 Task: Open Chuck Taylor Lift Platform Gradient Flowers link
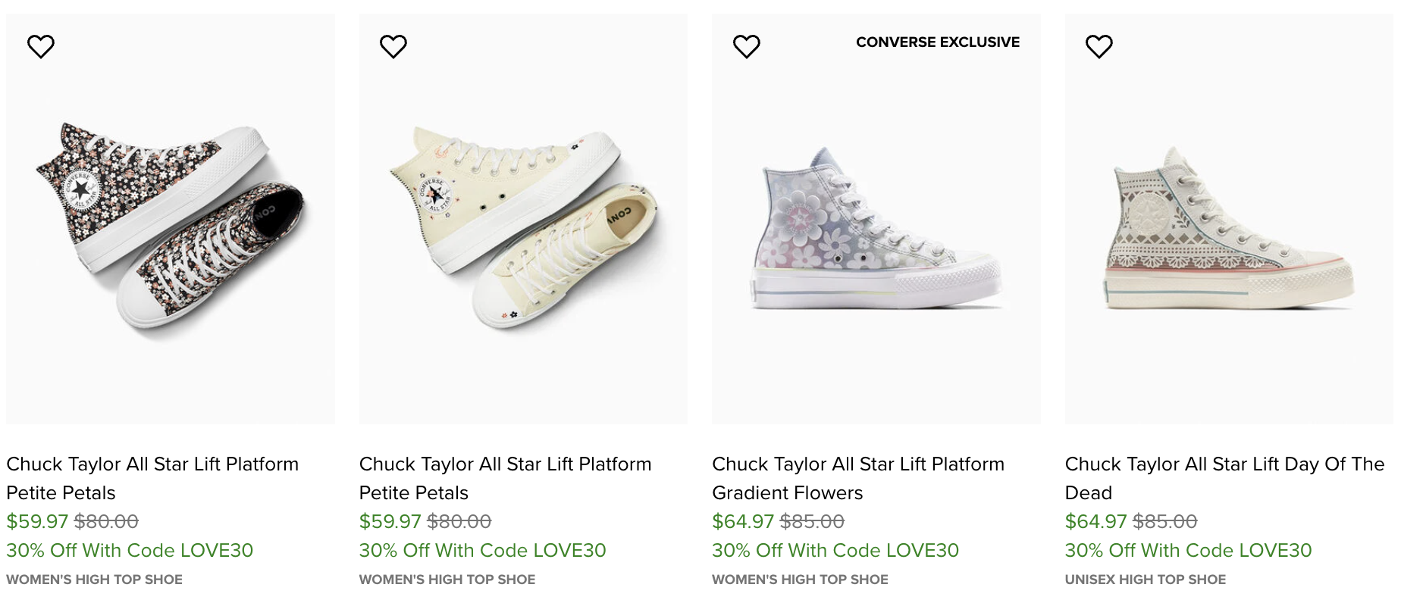(x=857, y=477)
